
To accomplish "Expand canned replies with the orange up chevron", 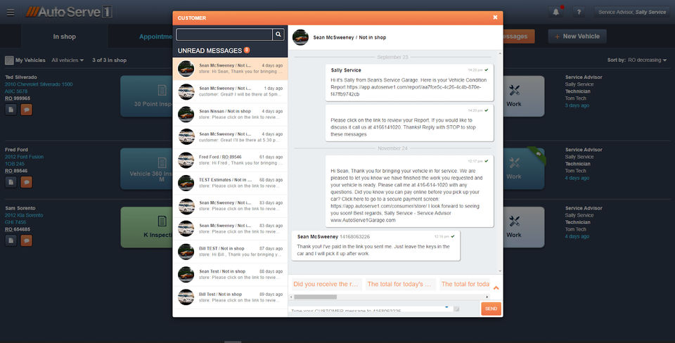I will click(x=496, y=288).
